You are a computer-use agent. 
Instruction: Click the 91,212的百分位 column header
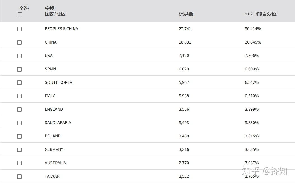260,14
